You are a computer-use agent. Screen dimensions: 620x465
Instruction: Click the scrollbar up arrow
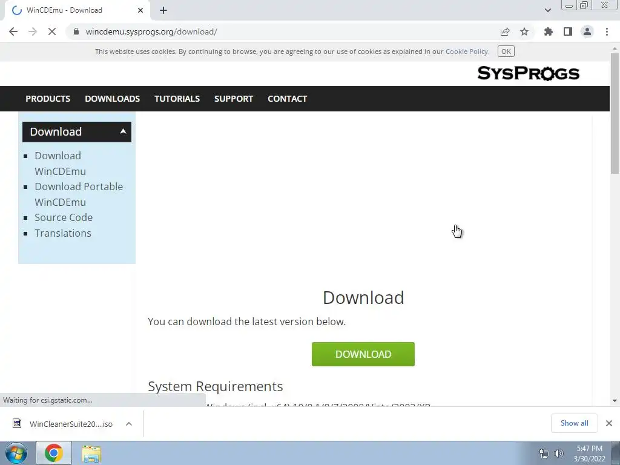click(x=615, y=48)
